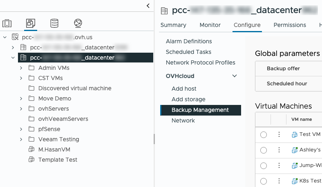Image resolution: width=322 pixels, height=187 pixels.
Task: Click the Scheduled hour parameter row
Action: pyautogui.click(x=288, y=84)
